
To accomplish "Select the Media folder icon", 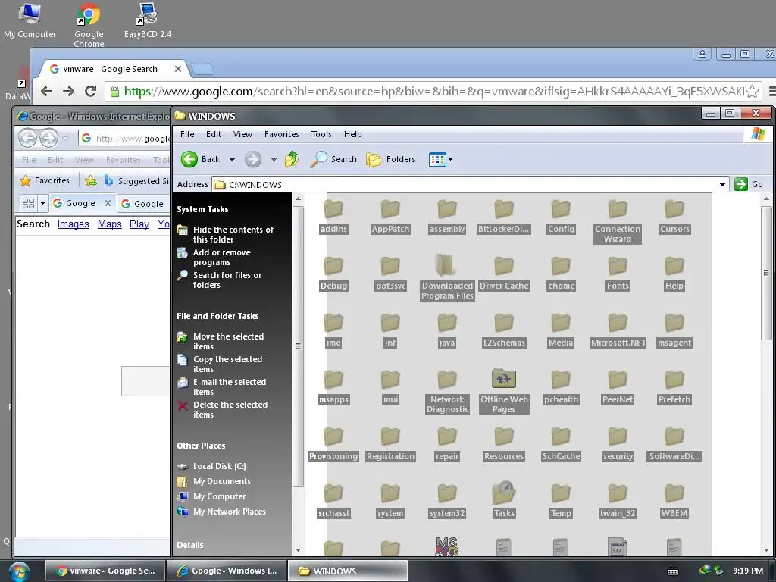I will (x=561, y=323).
